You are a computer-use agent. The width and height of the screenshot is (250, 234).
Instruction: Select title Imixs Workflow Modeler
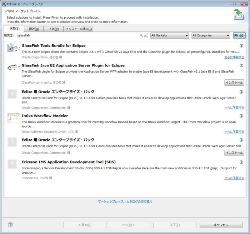[x=45, y=116]
